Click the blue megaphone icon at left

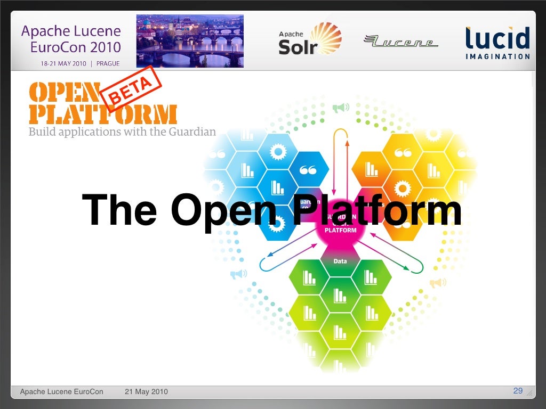238,274
